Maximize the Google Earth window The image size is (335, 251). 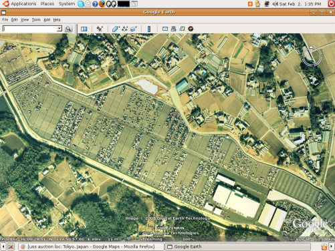pyautogui.click(x=322, y=12)
